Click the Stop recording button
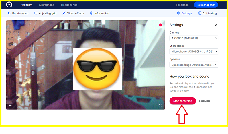The image size is (228, 134). click(x=182, y=101)
